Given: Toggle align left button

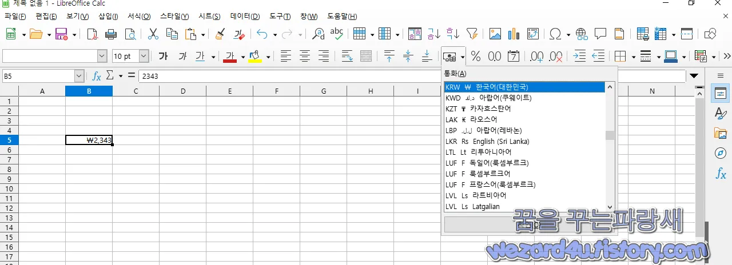Looking at the screenshot, I should 285,56.
